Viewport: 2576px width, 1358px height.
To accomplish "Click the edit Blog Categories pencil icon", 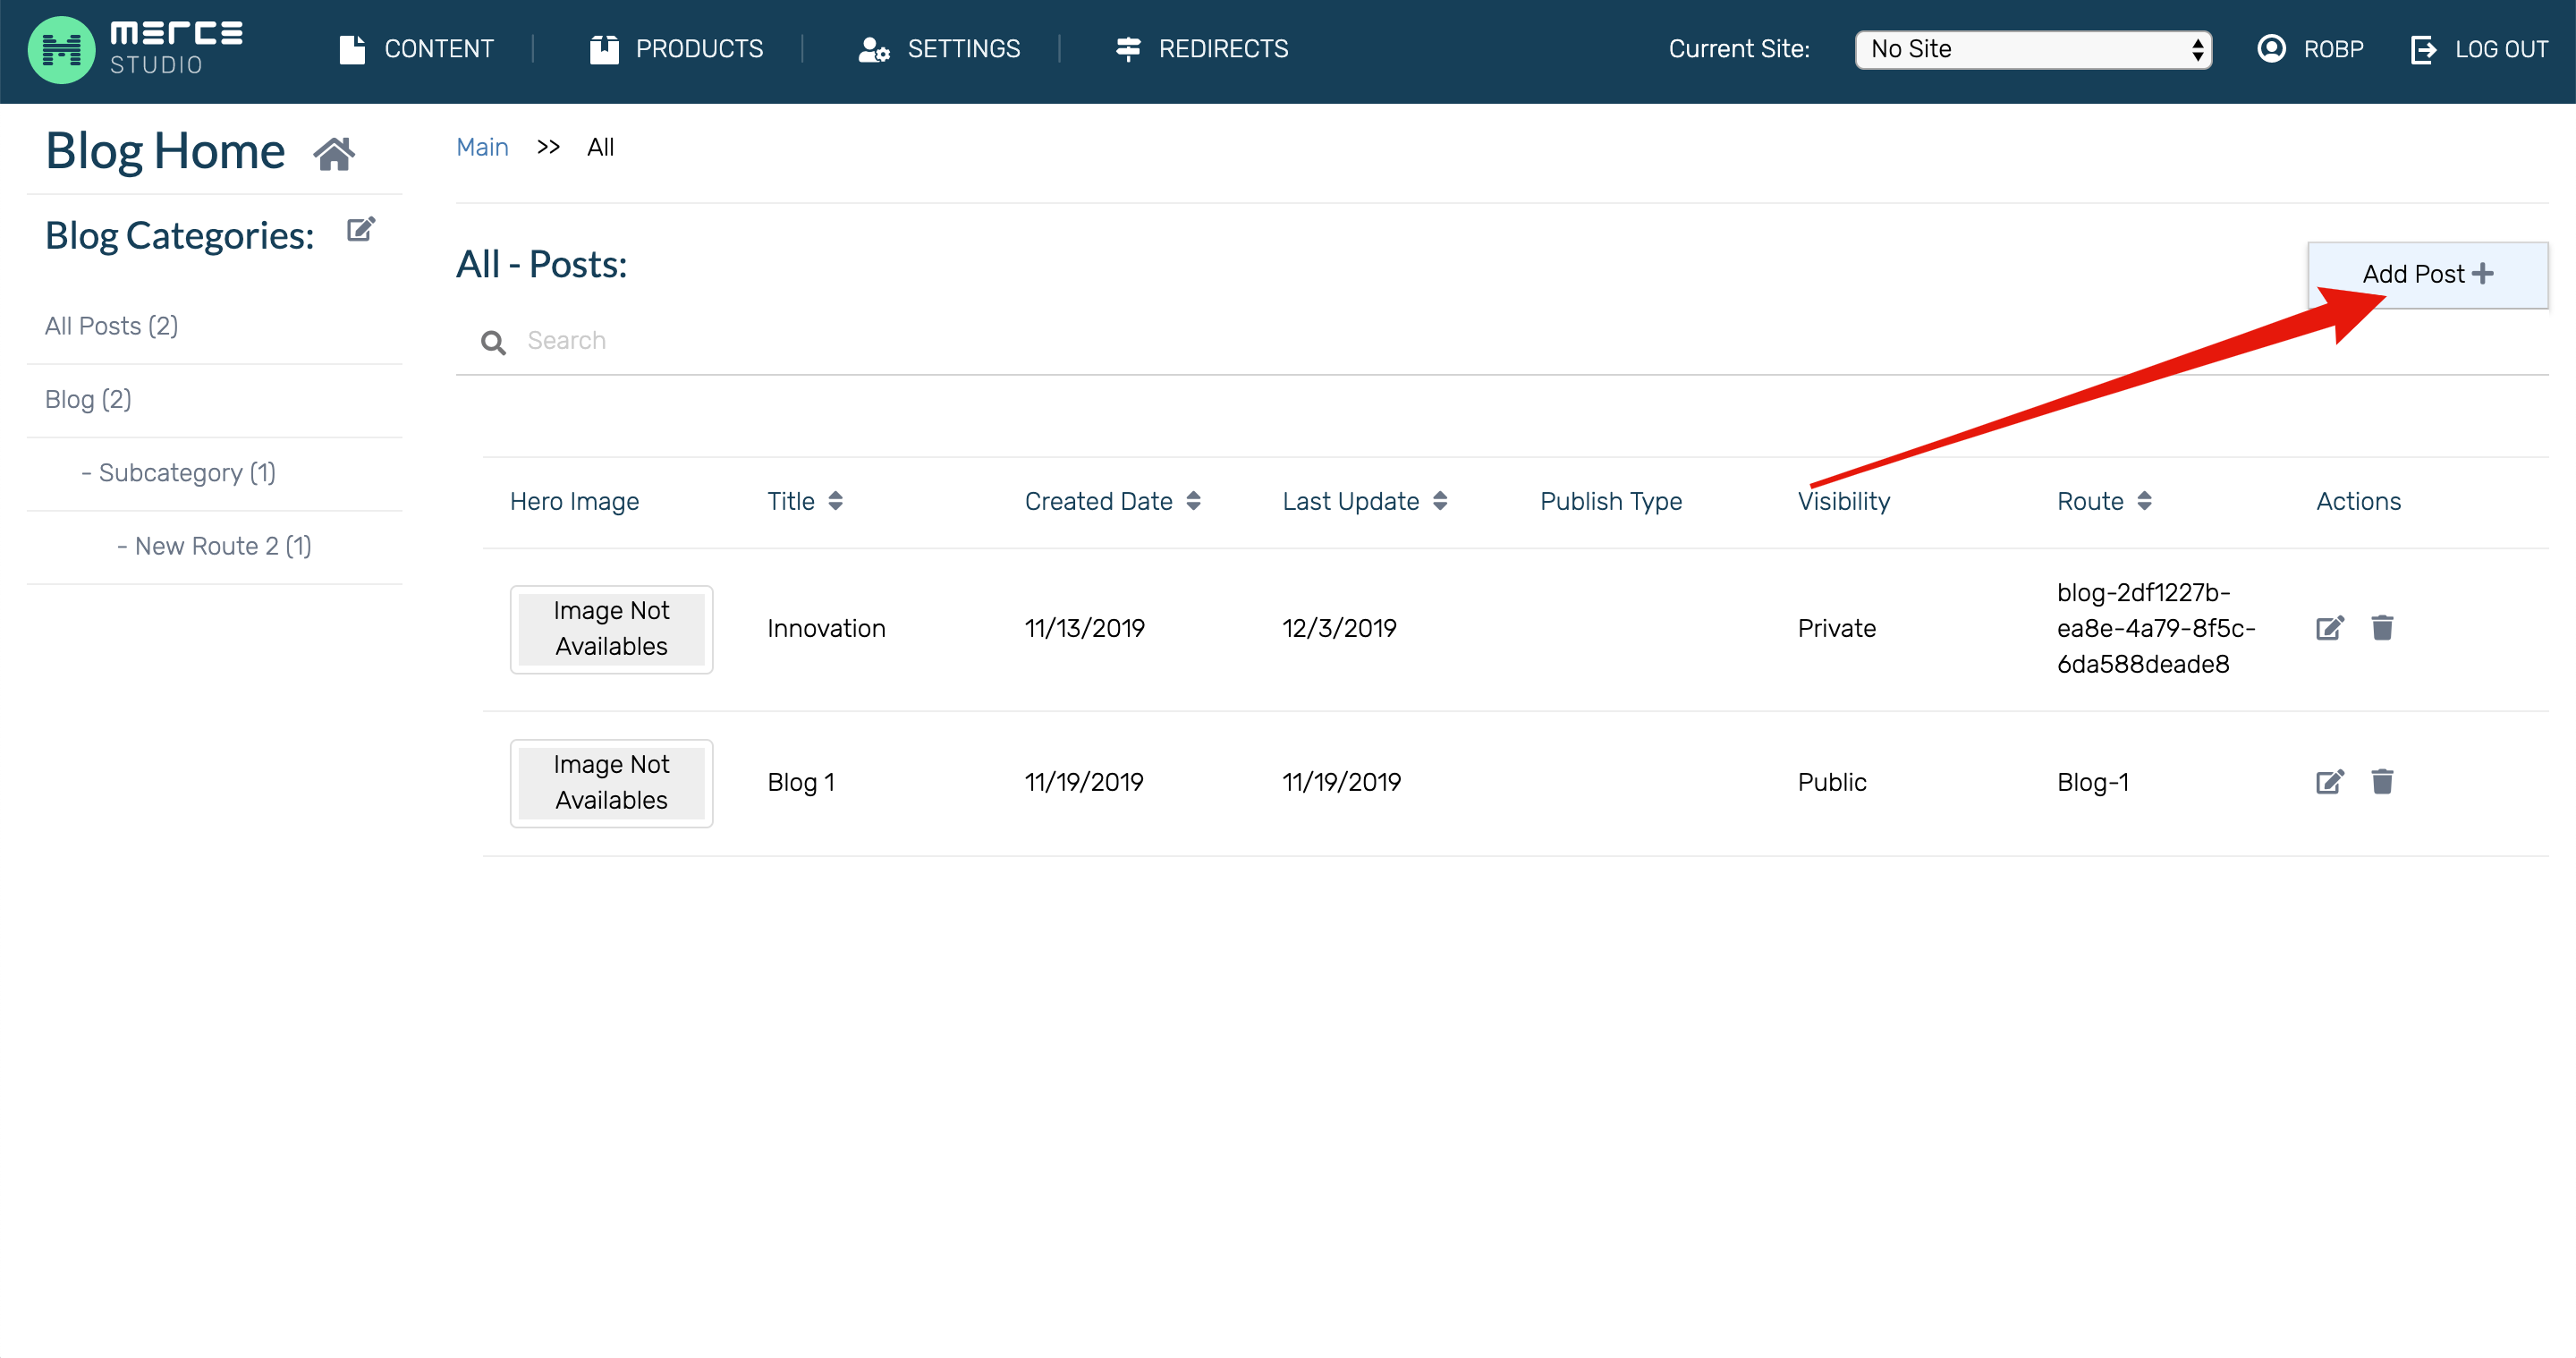I will pyautogui.click(x=360, y=230).
